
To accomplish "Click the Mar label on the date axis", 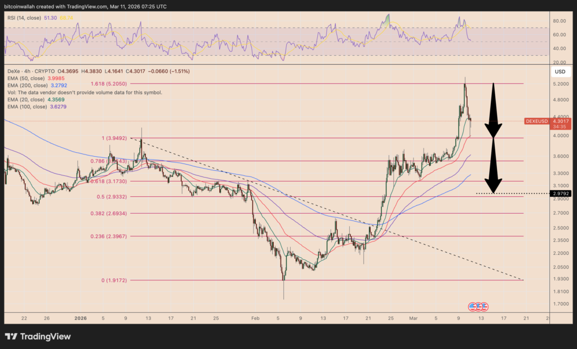I will [x=413, y=318].
